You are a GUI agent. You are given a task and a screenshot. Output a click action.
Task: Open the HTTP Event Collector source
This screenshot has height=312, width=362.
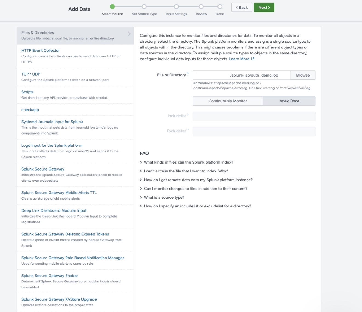click(41, 50)
